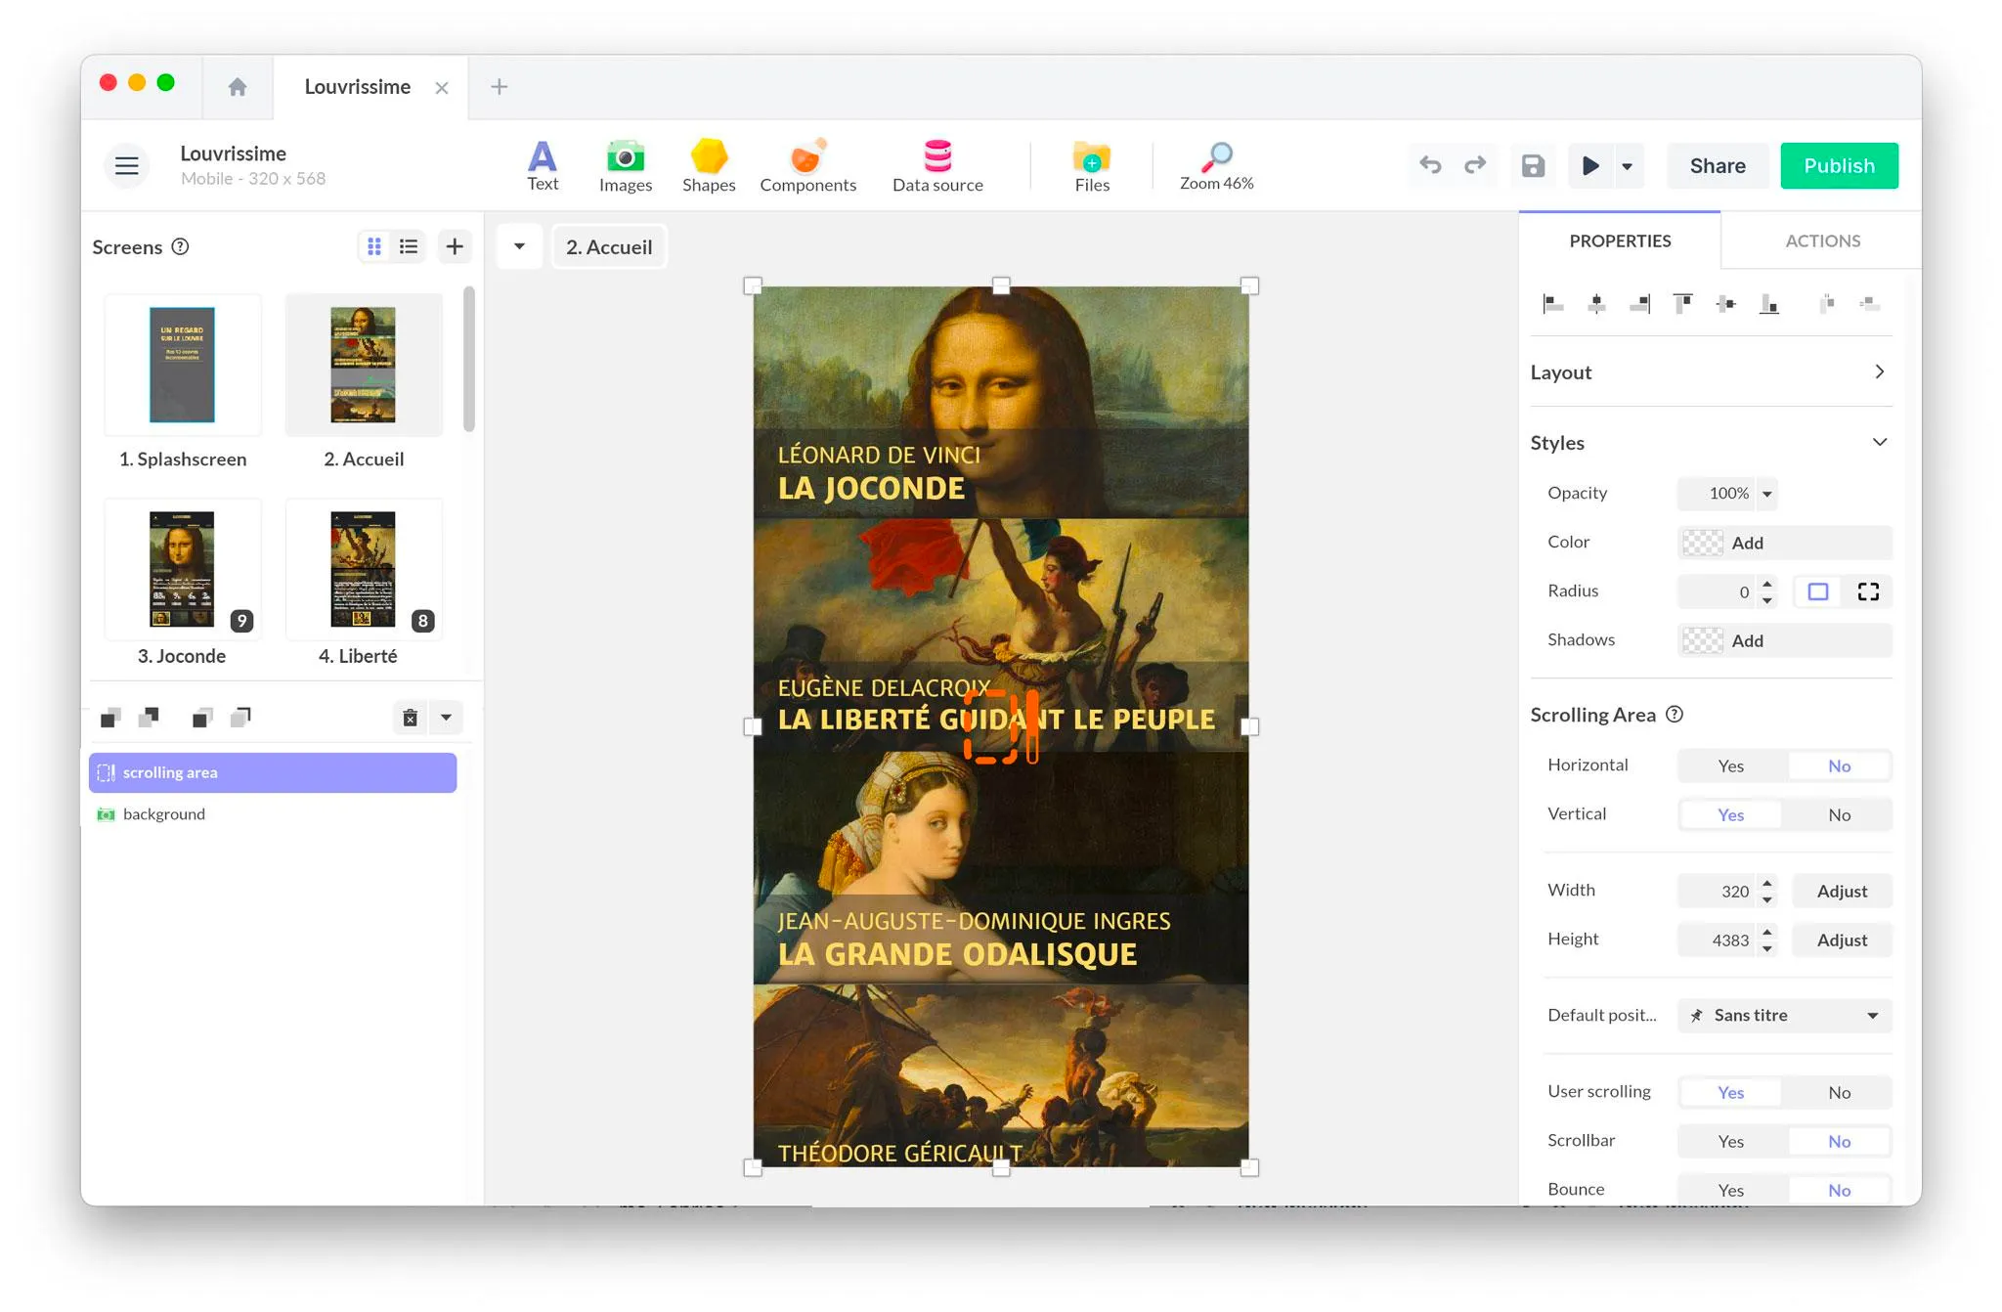Open the Text tool
The width and height of the screenshot is (2002, 1312).
543,165
